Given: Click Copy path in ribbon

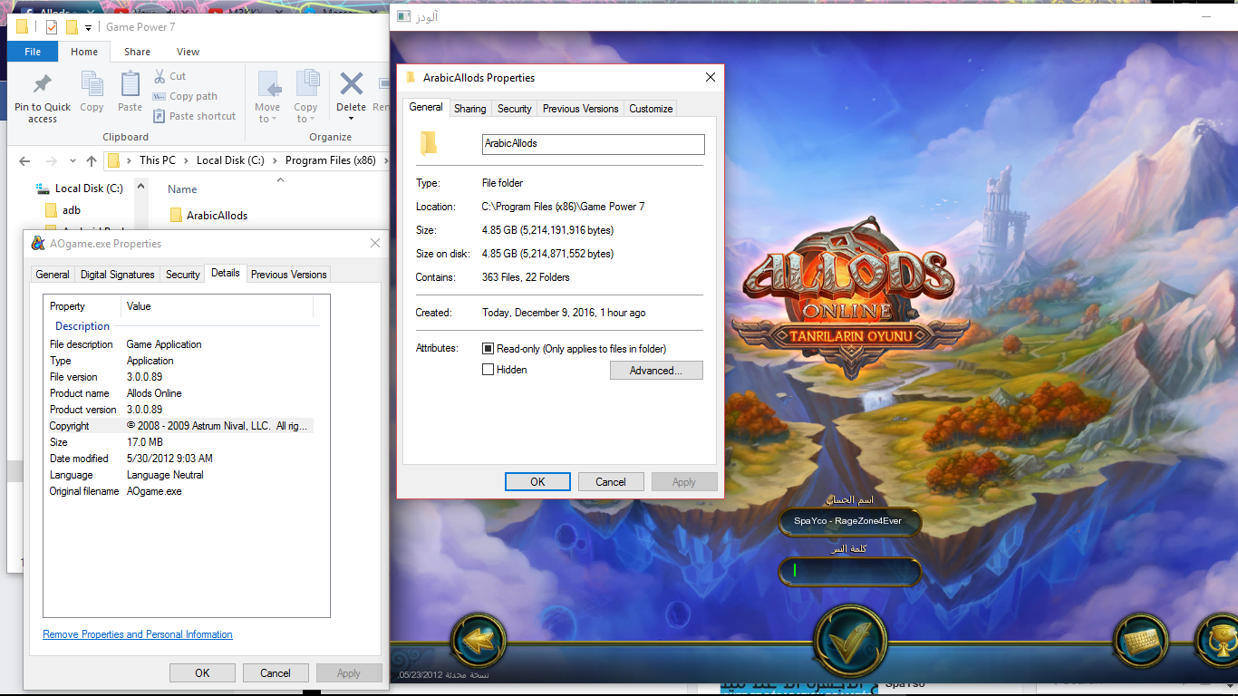Looking at the screenshot, I should click(x=185, y=96).
